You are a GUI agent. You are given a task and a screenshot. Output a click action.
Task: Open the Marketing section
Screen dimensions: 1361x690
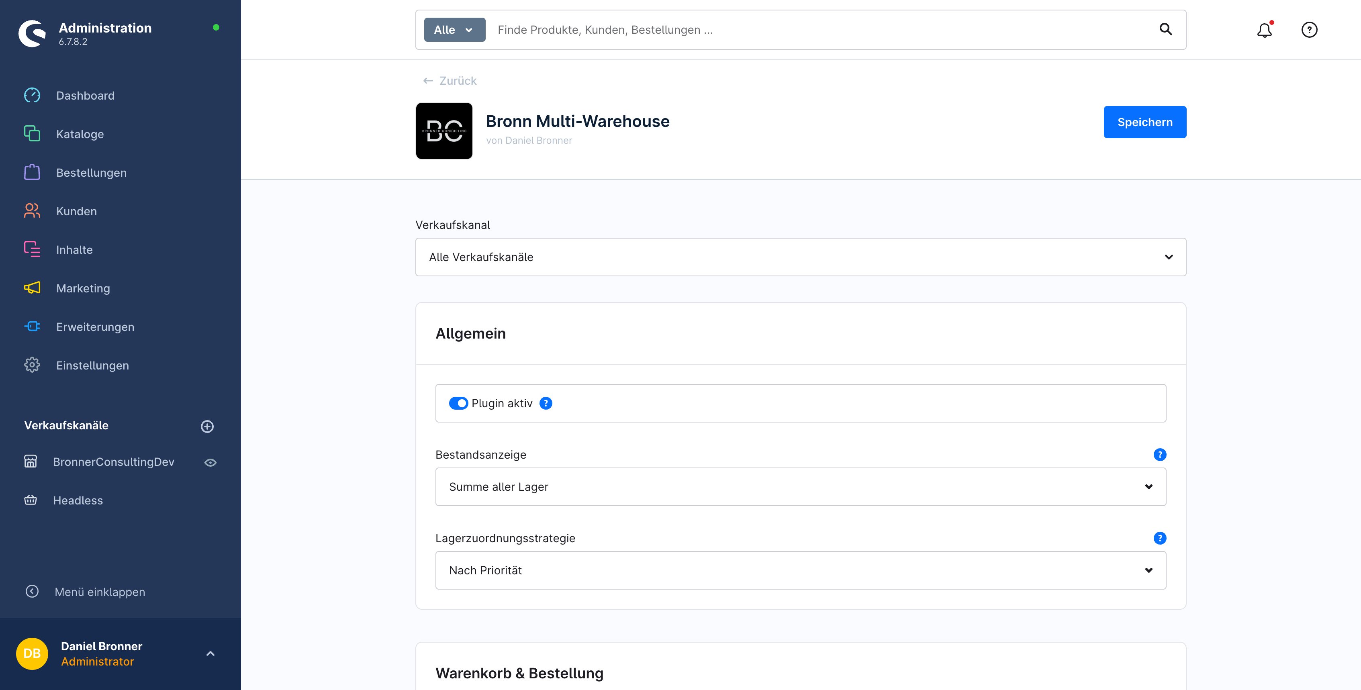83,288
